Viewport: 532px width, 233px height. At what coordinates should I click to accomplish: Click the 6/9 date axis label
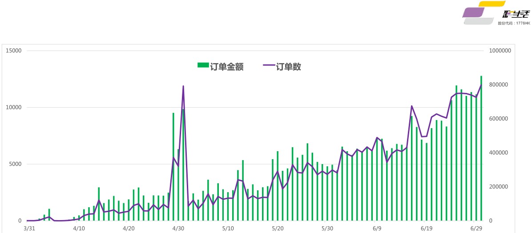[x=377, y=228]
